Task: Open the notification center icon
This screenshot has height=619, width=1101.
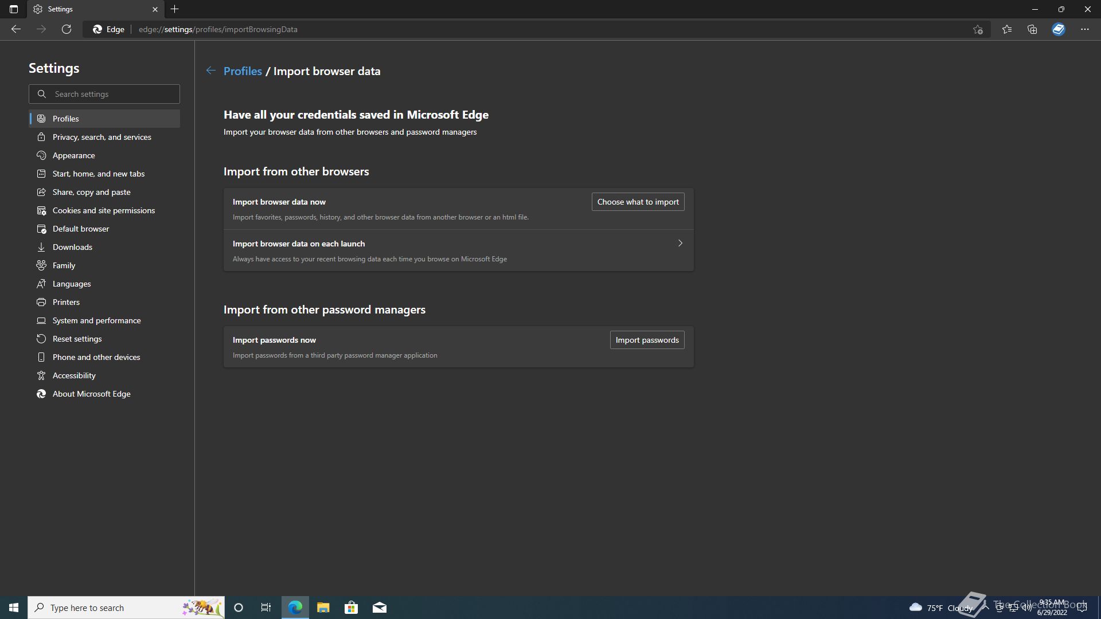Action: coord(1082,608)
